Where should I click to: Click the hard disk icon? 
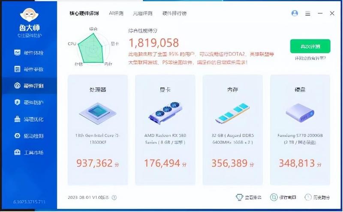pyautogui.click(x=300, y=113)
